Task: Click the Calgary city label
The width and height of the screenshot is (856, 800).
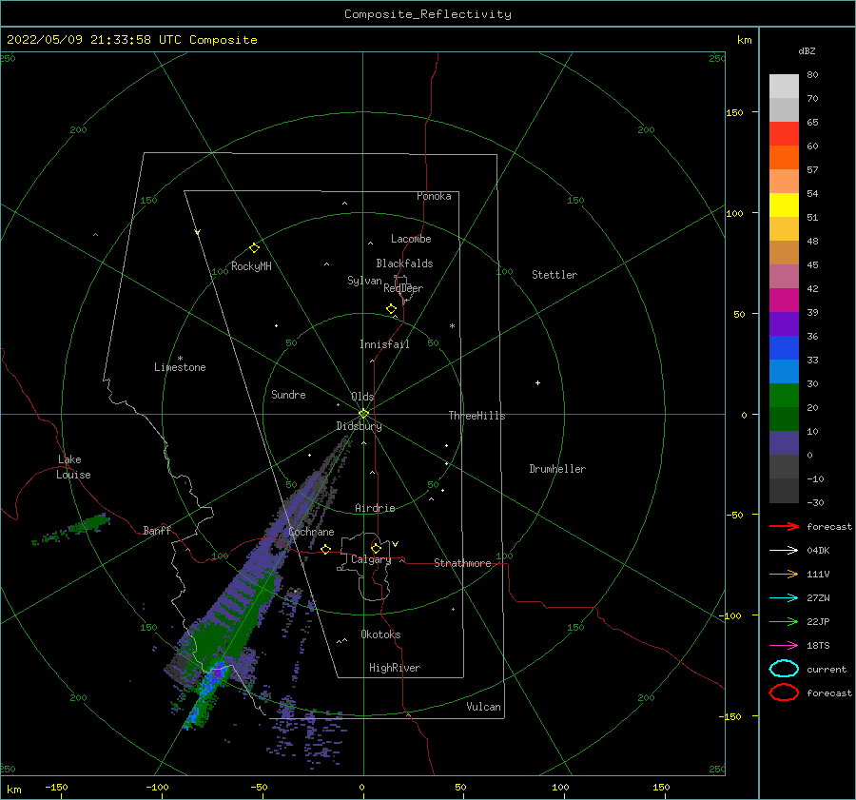Action: tap(371, 559)
